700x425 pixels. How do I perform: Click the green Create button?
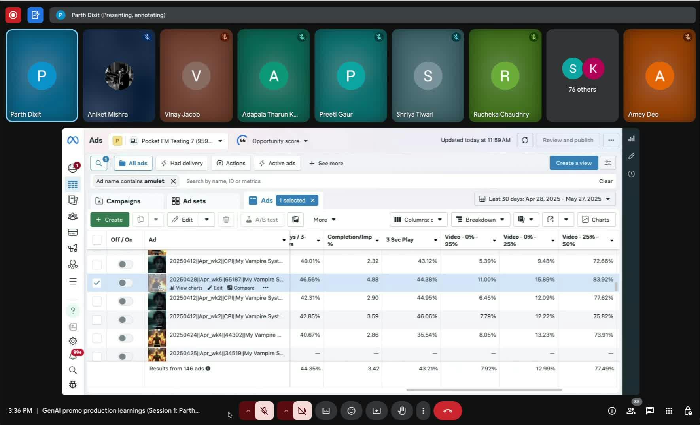[x=110, y=220]
